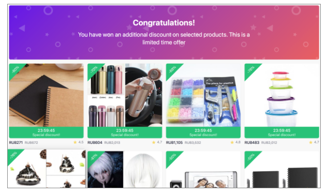Click the -76% badge on the incense burner
This screenshot has width=328, height=194.
(14, 155)
